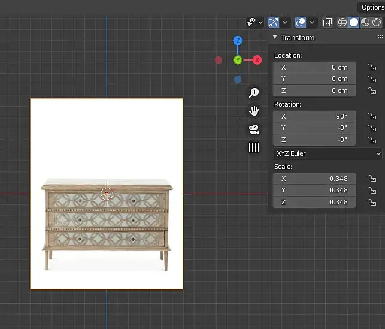
Task: Click the red X axis on gizmo
Action: pyautogui.click(x=257, y=60)
